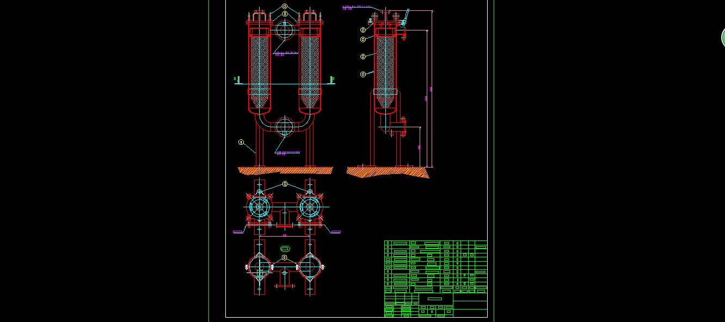Select the tall overall height dimension line
Viewport: 725px width, 322px height.
[x=432, y=88]
